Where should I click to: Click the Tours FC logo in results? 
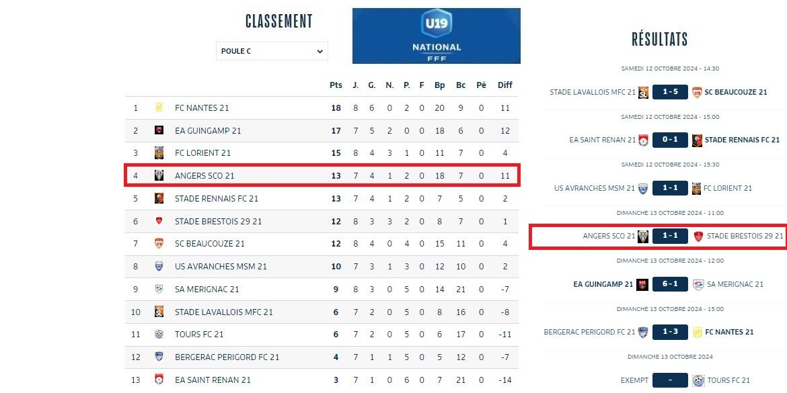pos(697,380)
